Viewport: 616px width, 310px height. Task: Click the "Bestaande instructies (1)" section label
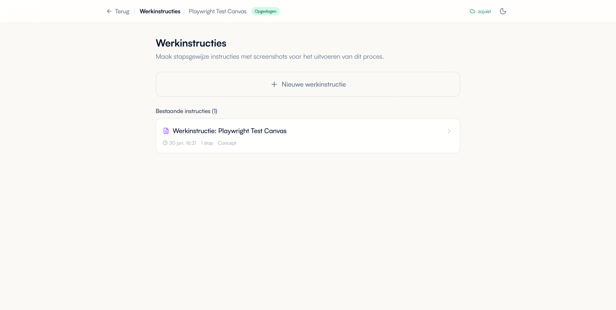[186, 111]
